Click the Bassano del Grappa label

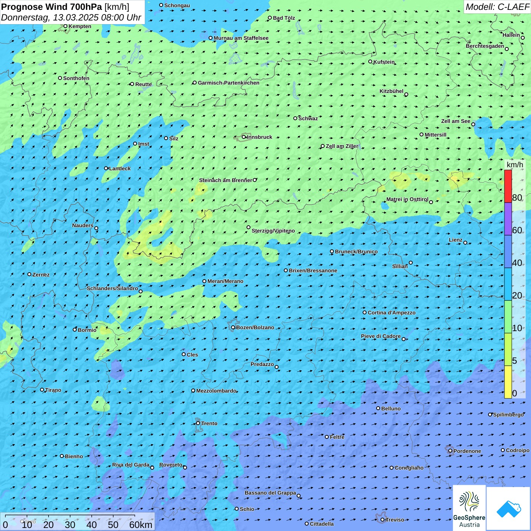click(270, 493)
